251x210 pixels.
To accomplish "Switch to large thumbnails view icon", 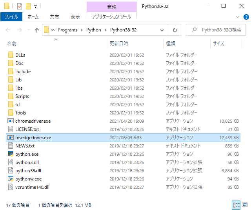I will (x=245, y=205).
